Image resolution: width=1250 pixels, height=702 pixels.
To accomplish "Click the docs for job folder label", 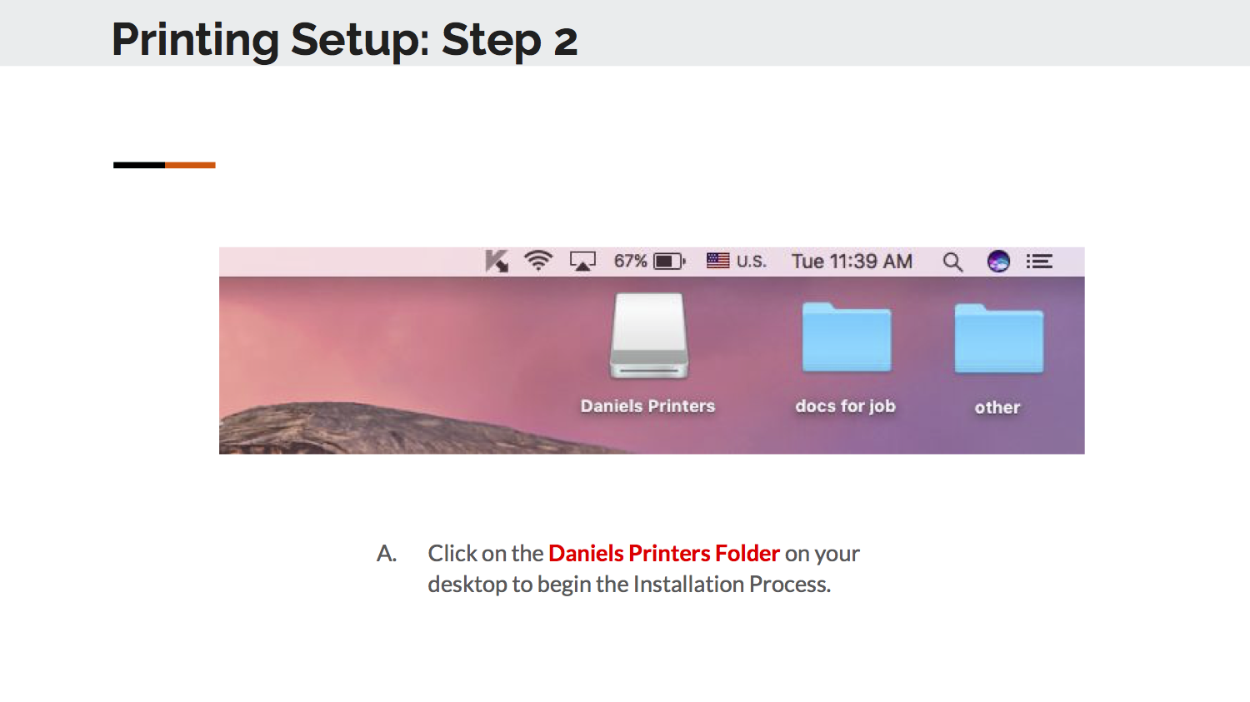I will click(845, 406).
